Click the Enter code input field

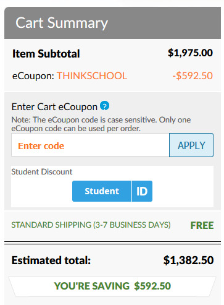point(90,145)
